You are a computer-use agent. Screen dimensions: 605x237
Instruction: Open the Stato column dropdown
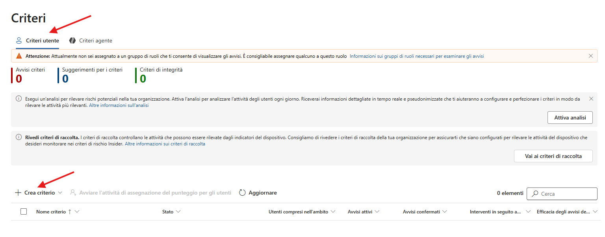tap(178, 211)
